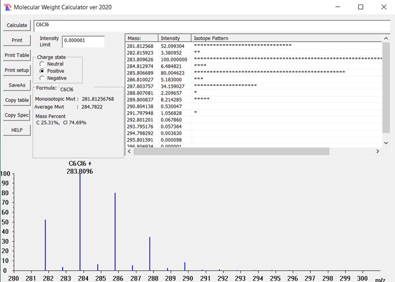395x282 pixels.
Task: Click the spectrum peak near m/z 282
Action: tap(45, 245)
